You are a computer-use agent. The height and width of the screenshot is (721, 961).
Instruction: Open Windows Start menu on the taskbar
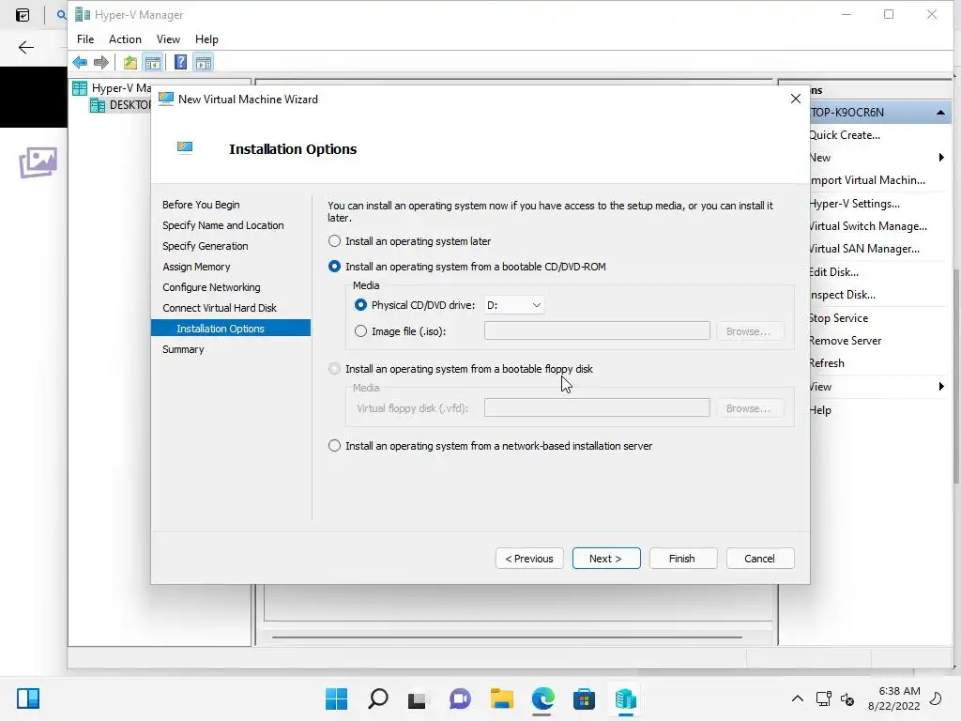click(x=336, y=698)
